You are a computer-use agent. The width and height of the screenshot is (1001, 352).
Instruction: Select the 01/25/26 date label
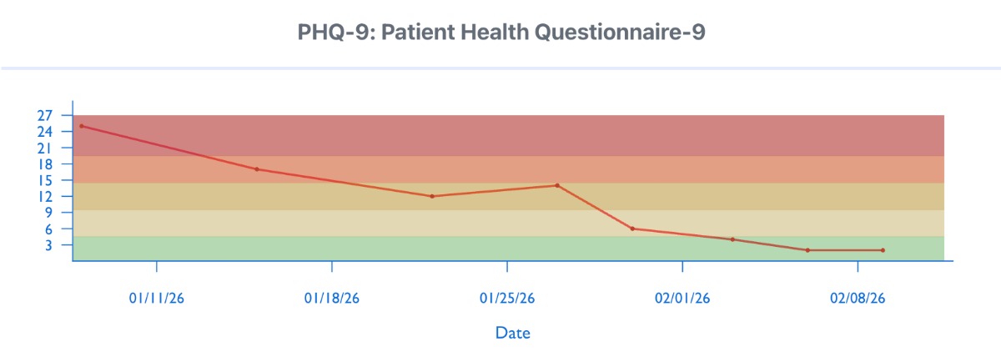[x=506, y=298]
